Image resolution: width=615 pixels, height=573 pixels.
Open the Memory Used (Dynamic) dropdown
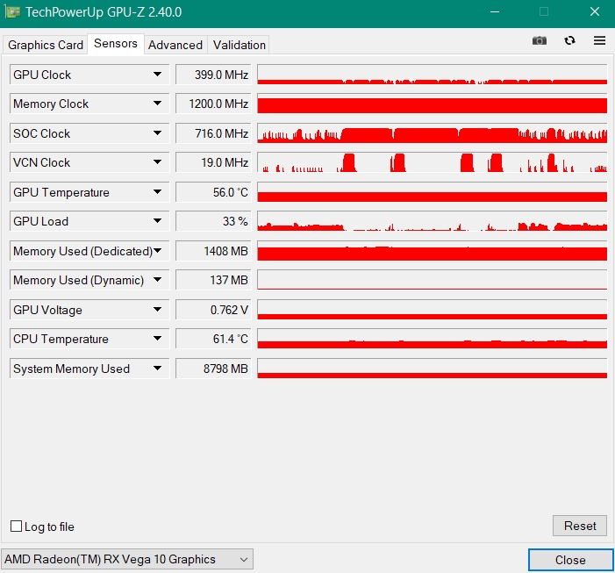point(157,280)
